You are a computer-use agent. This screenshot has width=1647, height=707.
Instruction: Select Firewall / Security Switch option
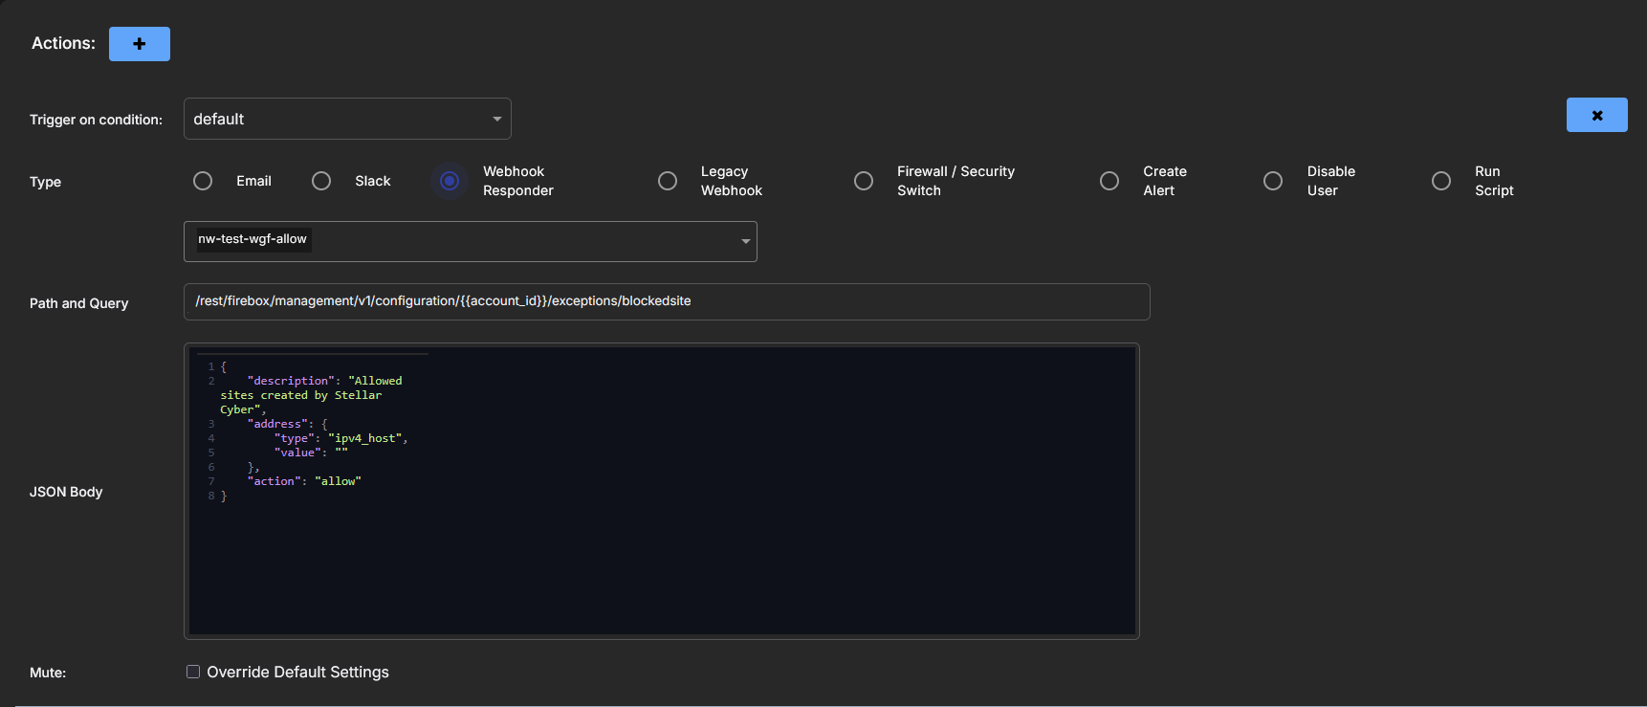[864, 181]
